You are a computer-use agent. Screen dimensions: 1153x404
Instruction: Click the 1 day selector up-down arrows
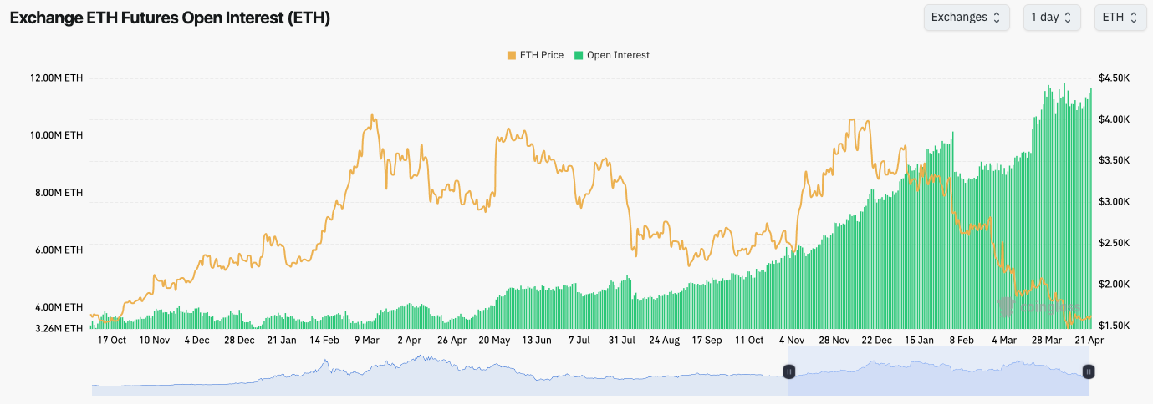[1068, 18]
